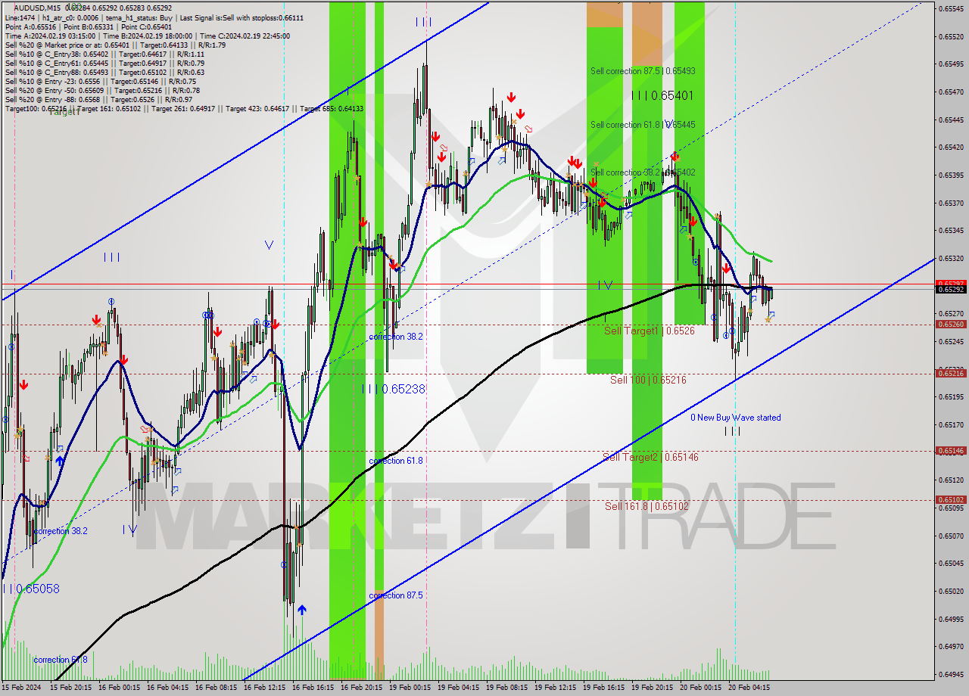Click the '16 Feb 00:15' time axis label

pyautogui.click(x=120, y=688)
